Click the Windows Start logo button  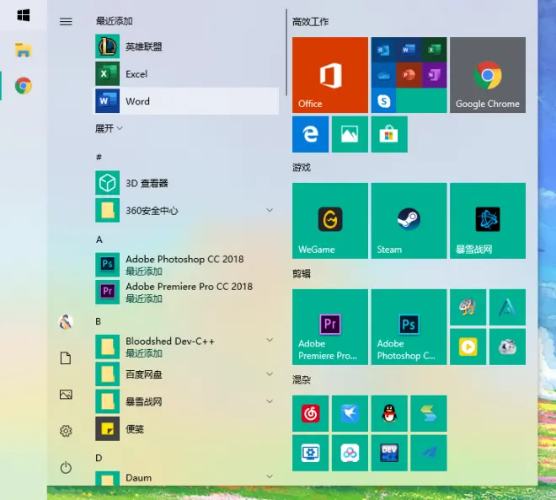pyautogui.click(x=24, y=15)
